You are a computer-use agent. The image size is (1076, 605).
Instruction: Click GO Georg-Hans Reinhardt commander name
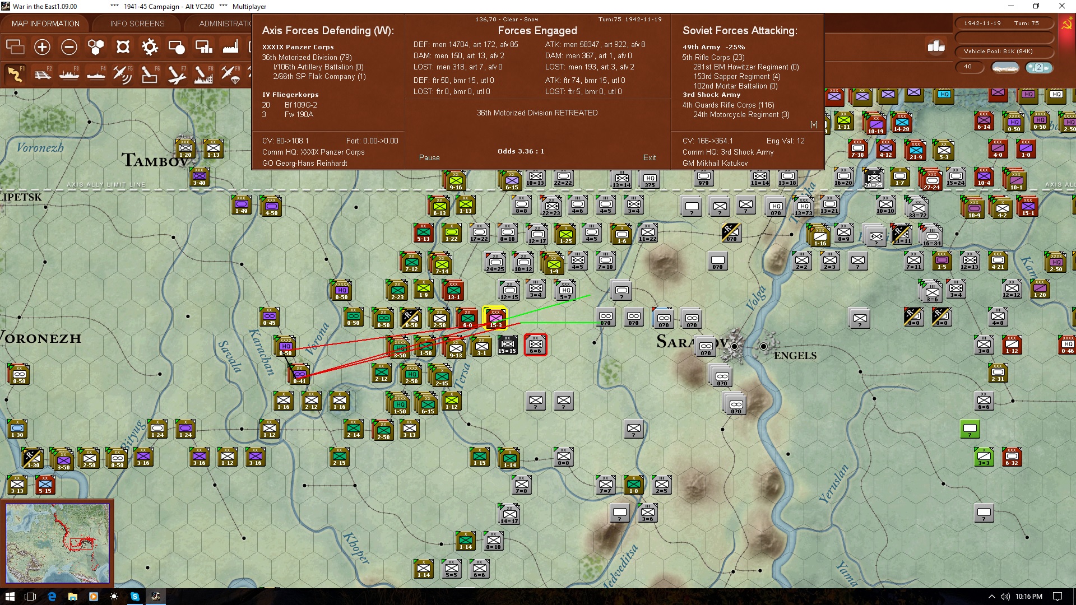click(x=304, y=163)
